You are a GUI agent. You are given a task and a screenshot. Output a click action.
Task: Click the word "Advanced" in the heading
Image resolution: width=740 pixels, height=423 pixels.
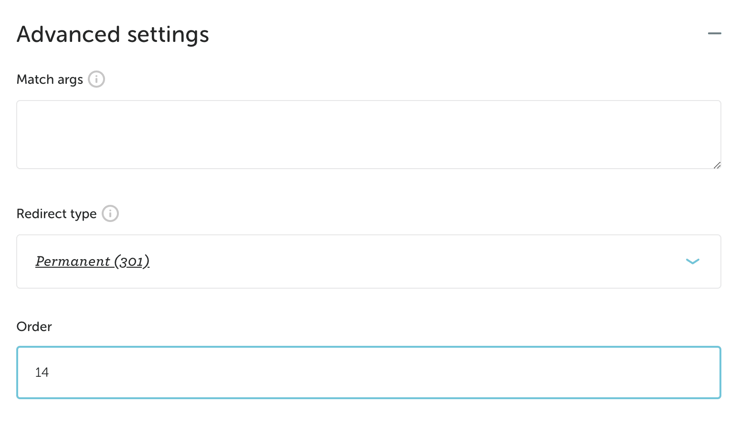tap(68, 35)
